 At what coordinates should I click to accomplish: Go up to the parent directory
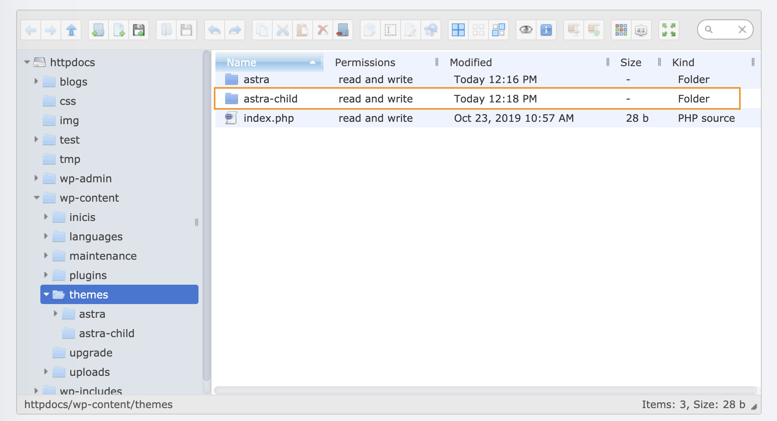(x=71, y=30)
